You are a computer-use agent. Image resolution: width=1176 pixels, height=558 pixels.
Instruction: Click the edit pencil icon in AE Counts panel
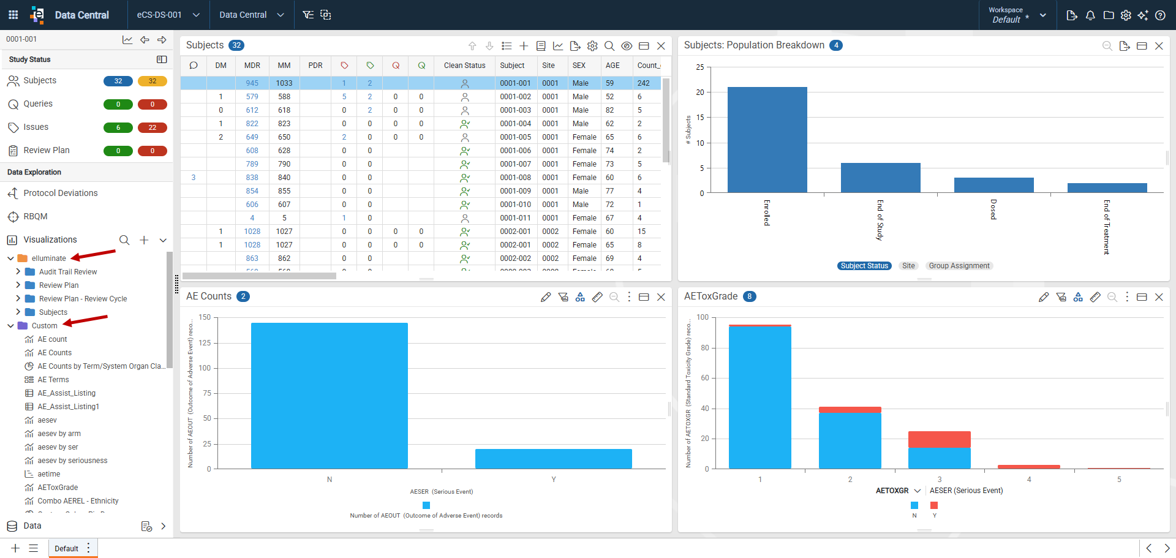pyautogui.click(x=546, y=297)
